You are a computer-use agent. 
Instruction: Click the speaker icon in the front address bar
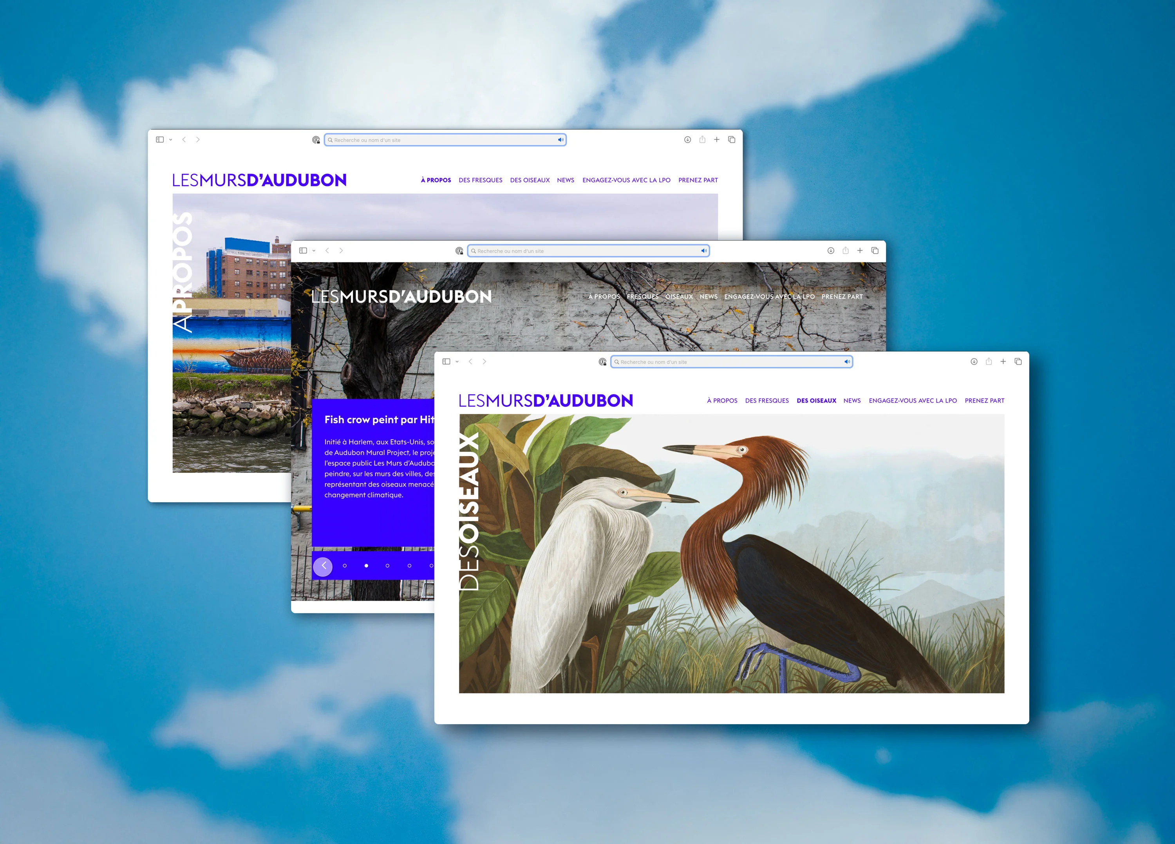tap(846, 362)
